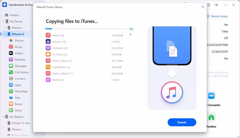Click the Movies size 2.47GB
The width and height of the screenshot is (240, 138).
(115, 42)
